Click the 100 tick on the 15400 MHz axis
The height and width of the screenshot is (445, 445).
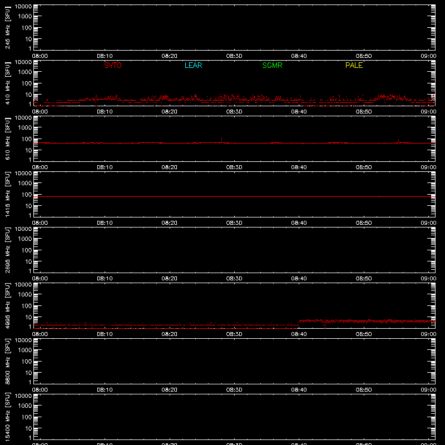27,417
